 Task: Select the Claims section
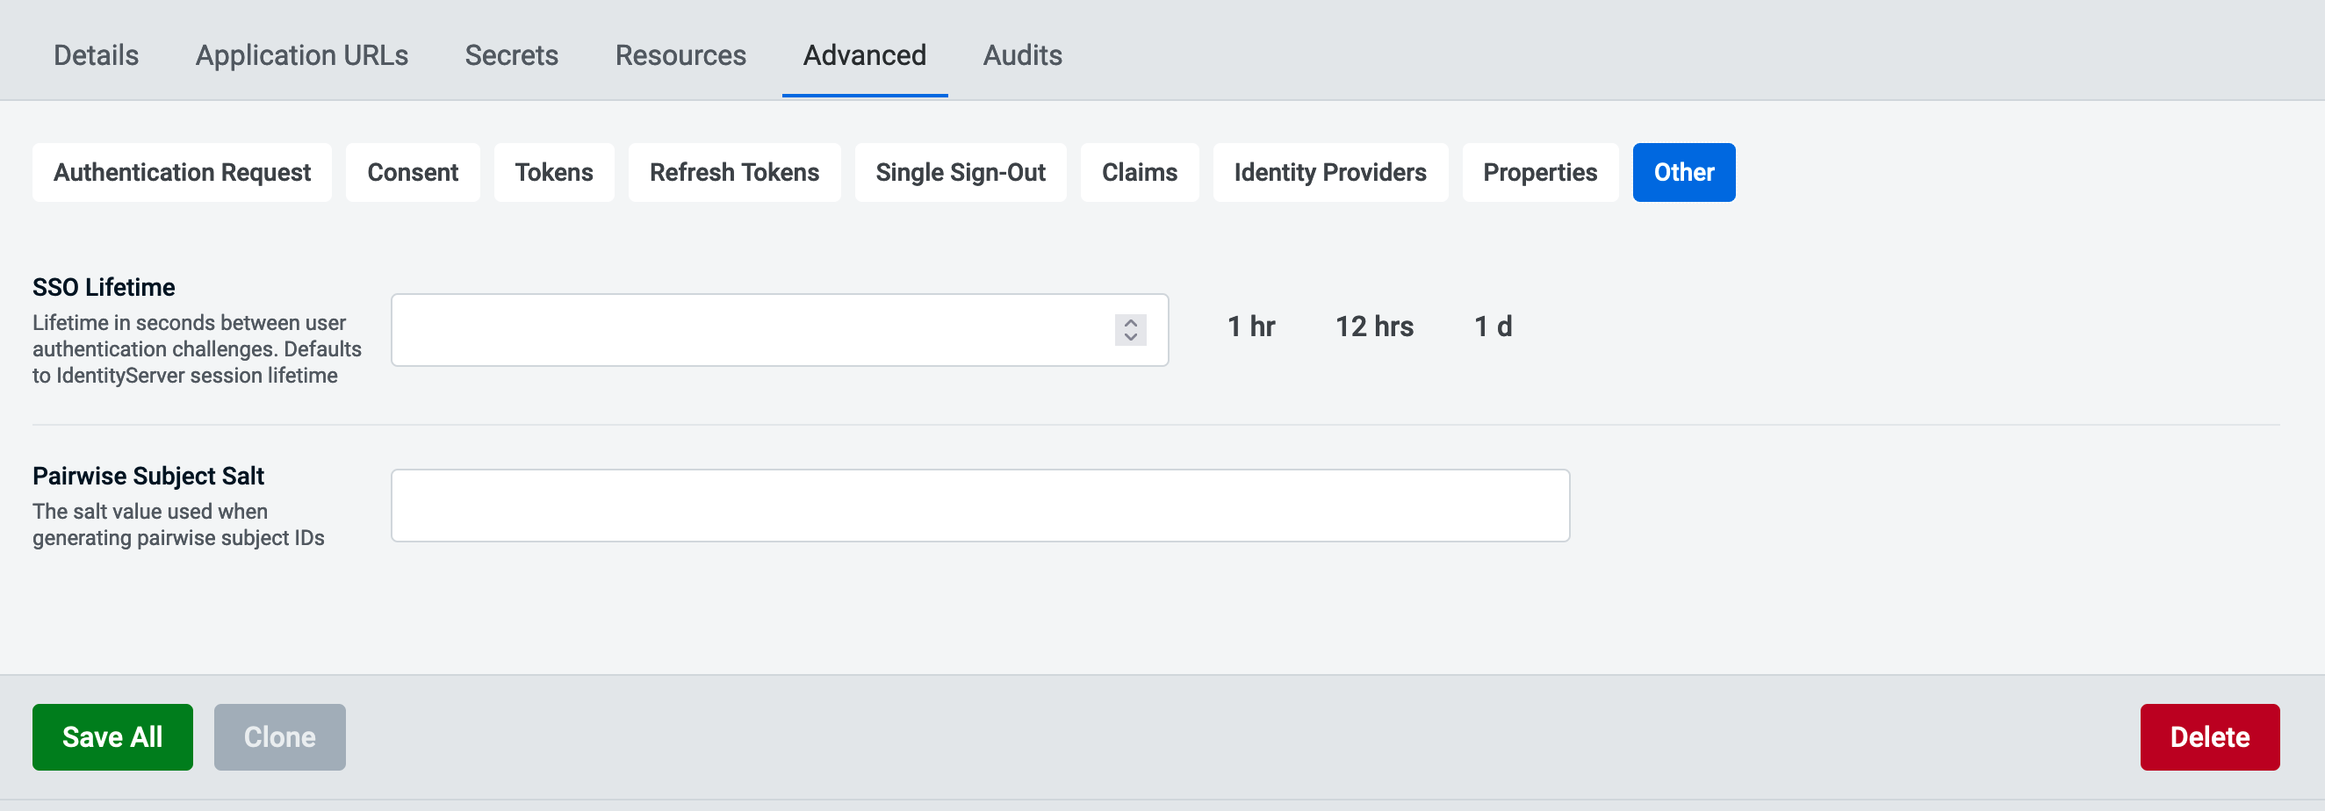point(1139,172)
